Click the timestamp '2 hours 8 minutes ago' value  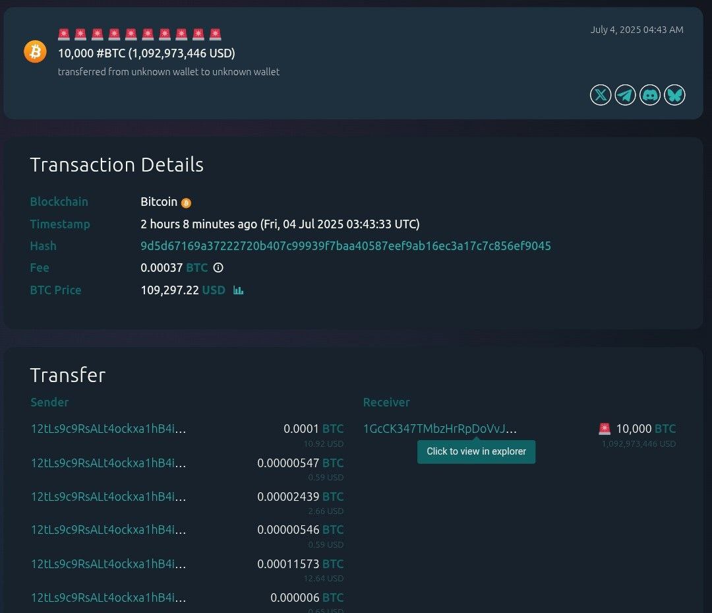pyautogui.click(x=280, y=224)
